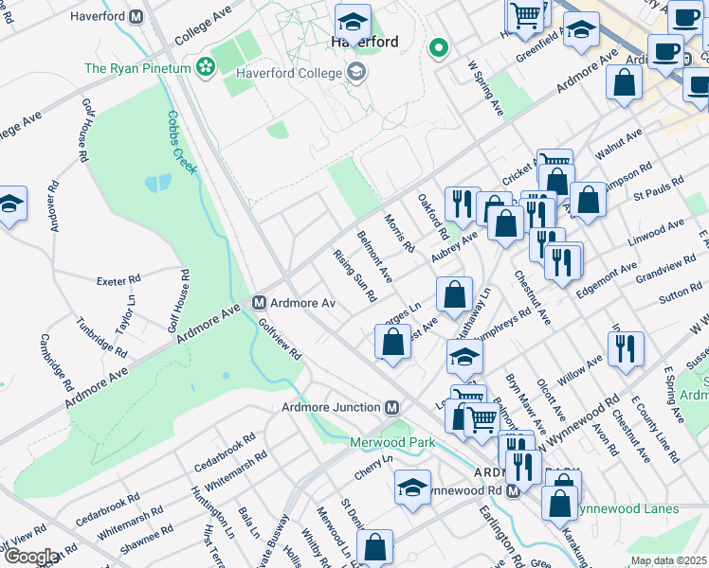Image resolution: width=709 pixels, height=568 pixels.
Task: Open the coffee cup marker beside Ardmore station
Action: pos(665,53)
